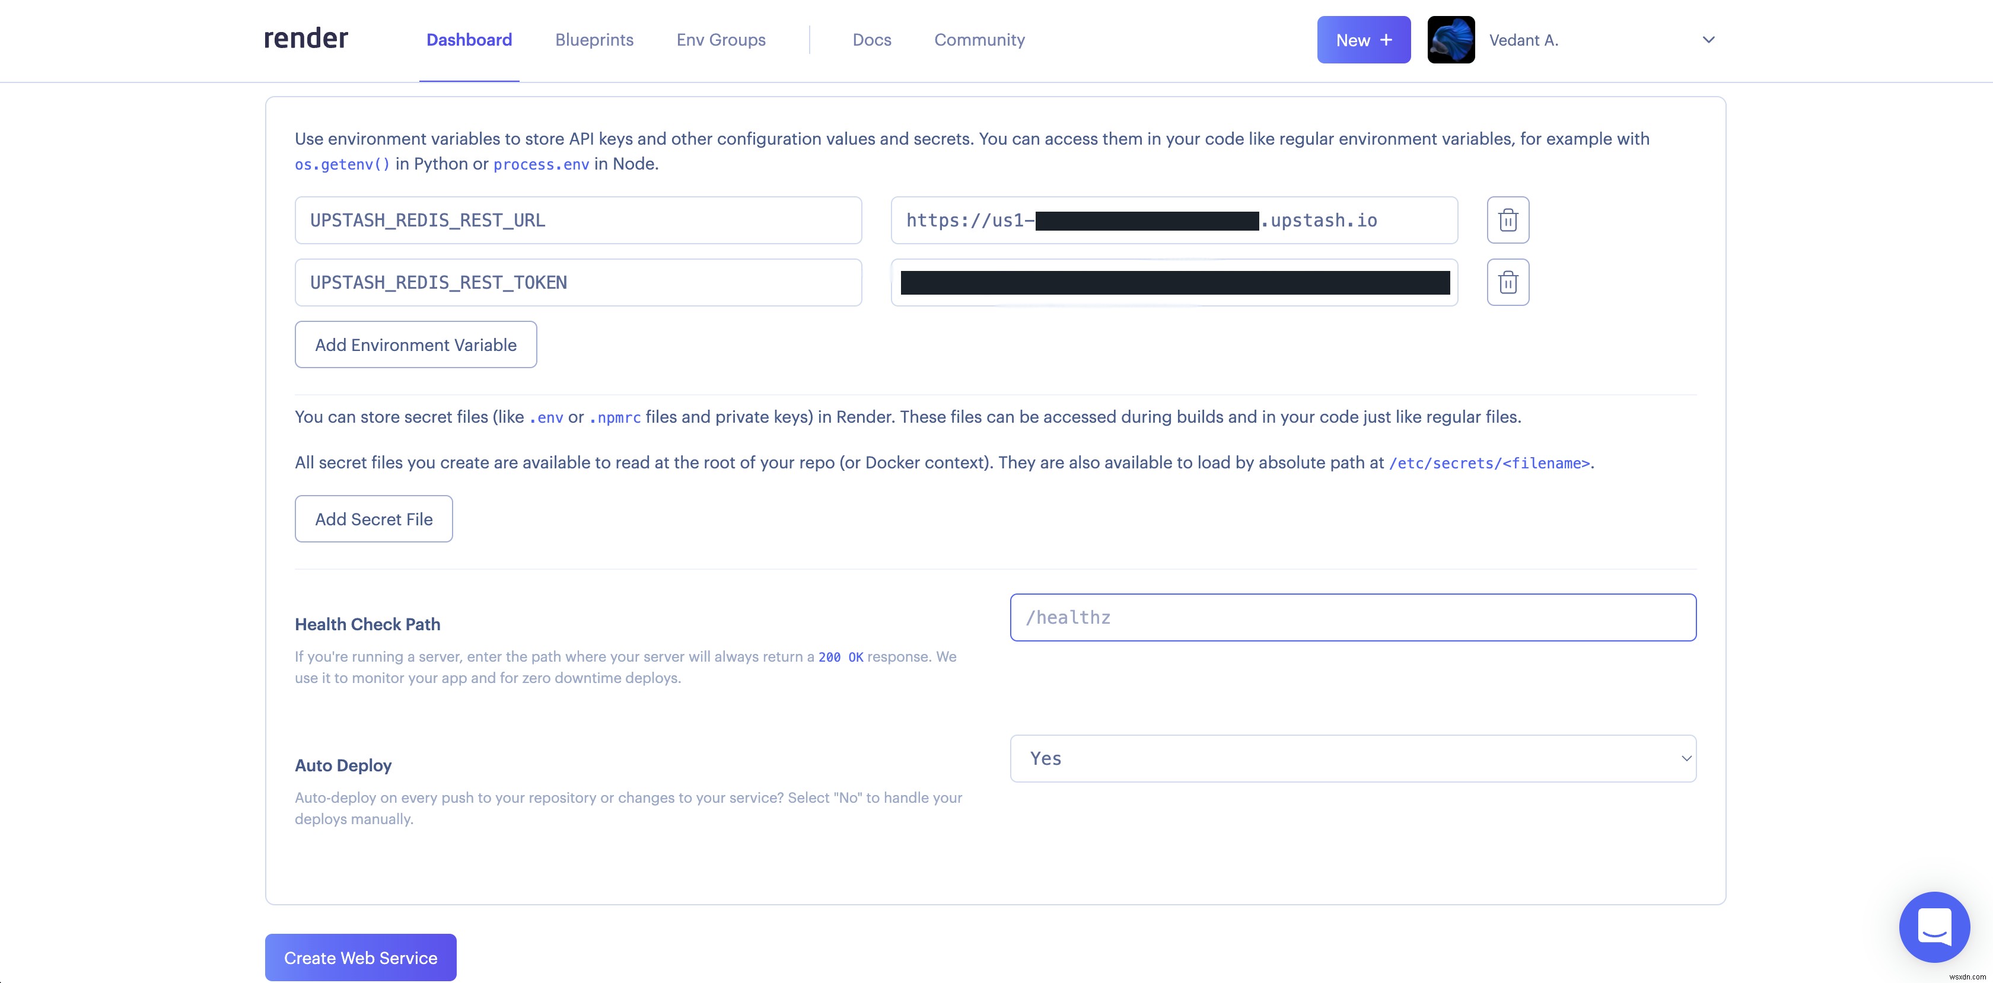Viewport: 1993px width, 983px height.
Task: Click the 200 OK code text
Action: point(841,657)
